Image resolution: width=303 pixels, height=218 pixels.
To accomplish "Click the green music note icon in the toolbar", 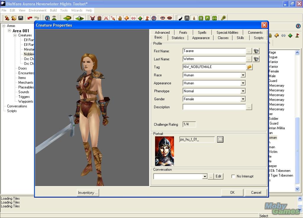I will pos(207,18).
